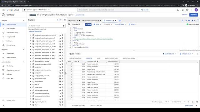This screenshot has height=112, width=200.
Task: Switch to Execution Details tab
Action: point(112,58)
